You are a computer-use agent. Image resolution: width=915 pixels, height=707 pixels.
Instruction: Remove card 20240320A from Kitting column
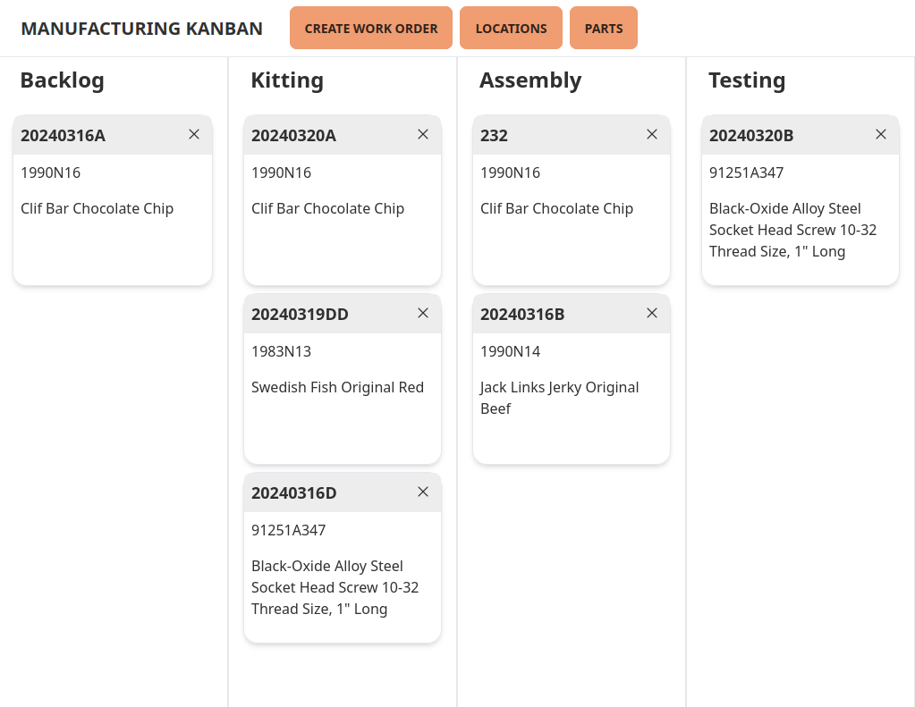pos(422,134)
